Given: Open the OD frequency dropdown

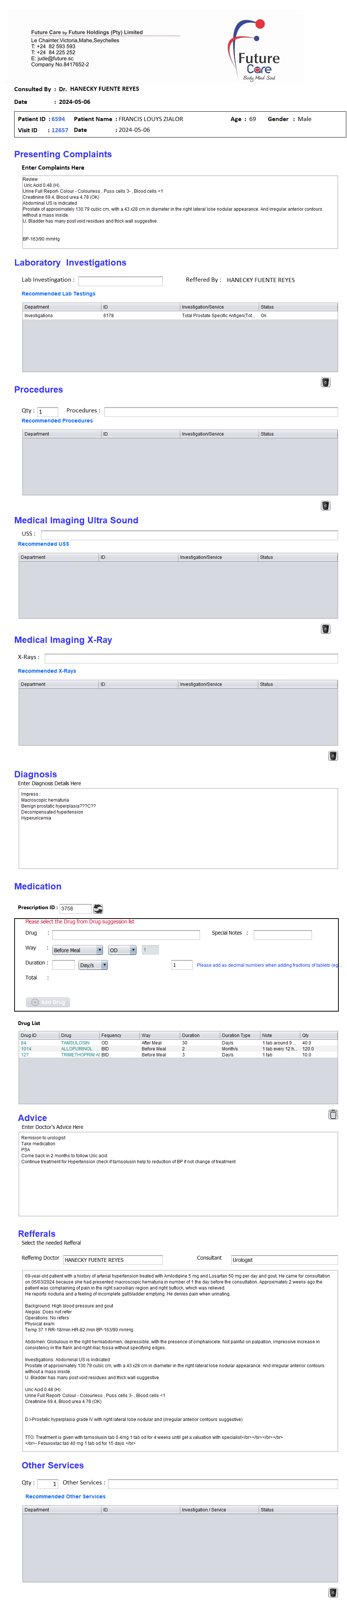Looking at the screenshot, I should point(122,950).
